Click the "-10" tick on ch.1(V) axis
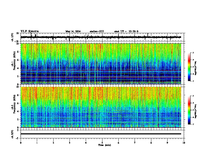The height and width of the screenshot is (160, 207). point(17,41)
